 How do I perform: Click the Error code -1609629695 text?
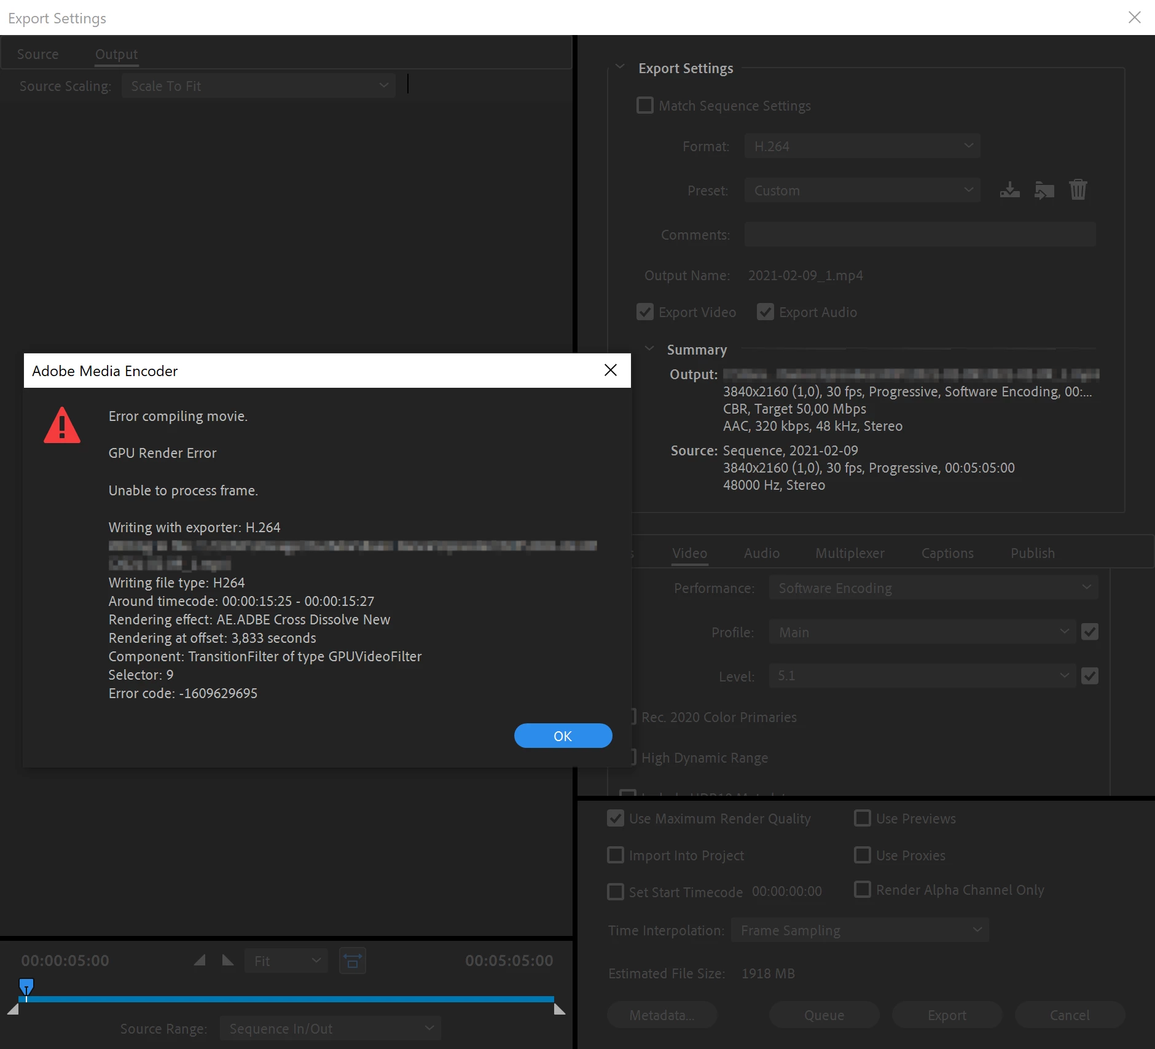[x=183, y=693]
